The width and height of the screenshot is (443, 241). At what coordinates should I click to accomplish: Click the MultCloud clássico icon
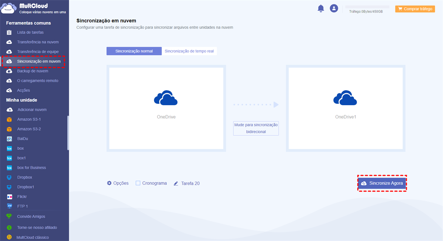pyautogui.click(x=9, y=237)
